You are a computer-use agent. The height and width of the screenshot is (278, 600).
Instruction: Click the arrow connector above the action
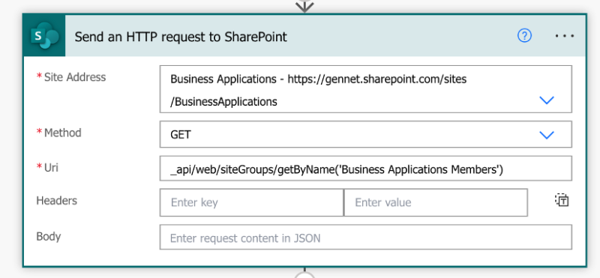[x=304, y=6]
